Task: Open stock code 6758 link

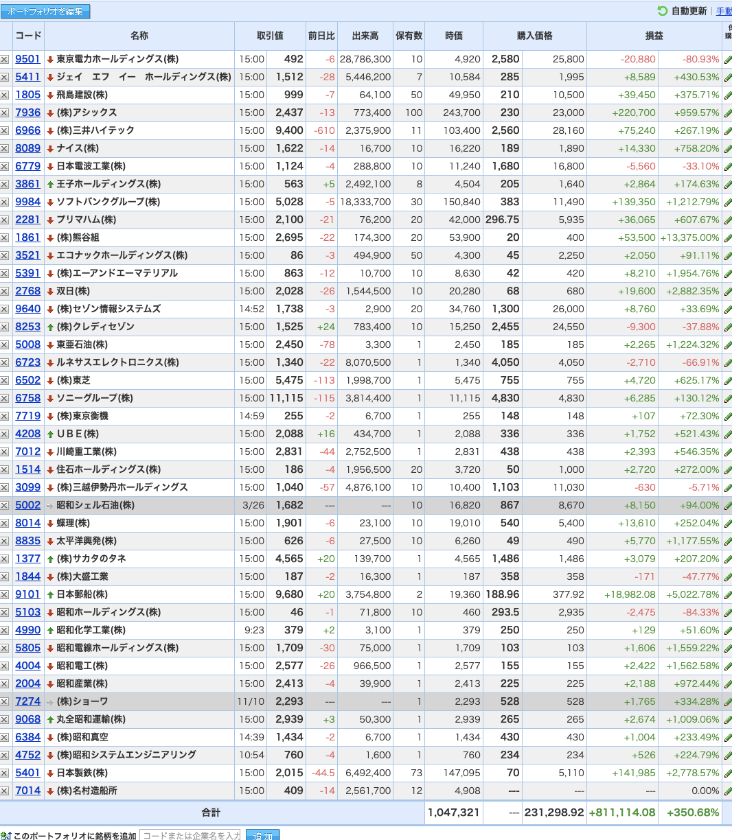Action: [x=28, y=398]
